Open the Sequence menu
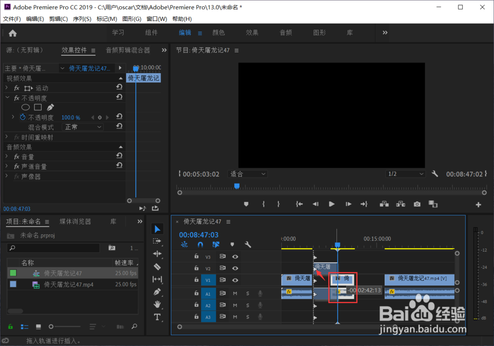This screenshot has width=494, height=346. tap(82, 19)
